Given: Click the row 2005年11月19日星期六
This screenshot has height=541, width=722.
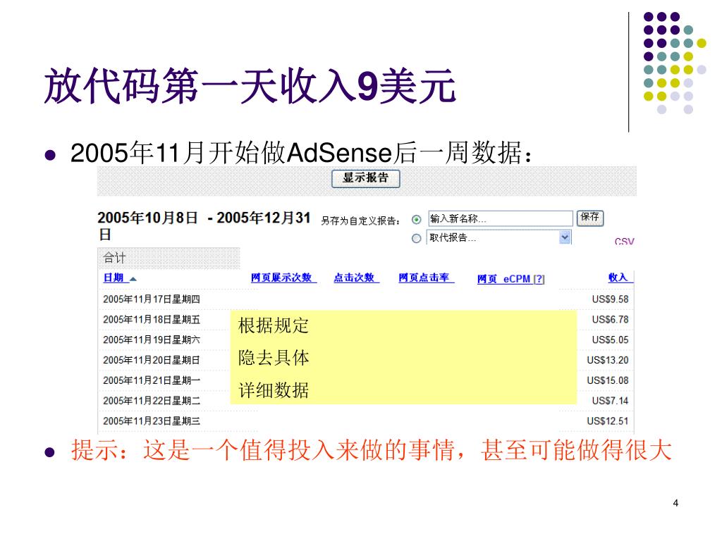Looking at the screenshot, I should (x=366, y=340).
